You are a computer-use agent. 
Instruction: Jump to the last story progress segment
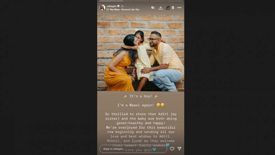coord(174,1)
